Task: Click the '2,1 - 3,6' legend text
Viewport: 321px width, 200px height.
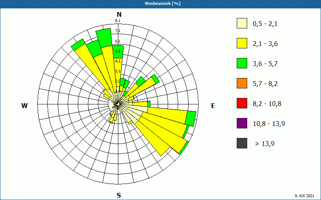Action: click(265, 44)
